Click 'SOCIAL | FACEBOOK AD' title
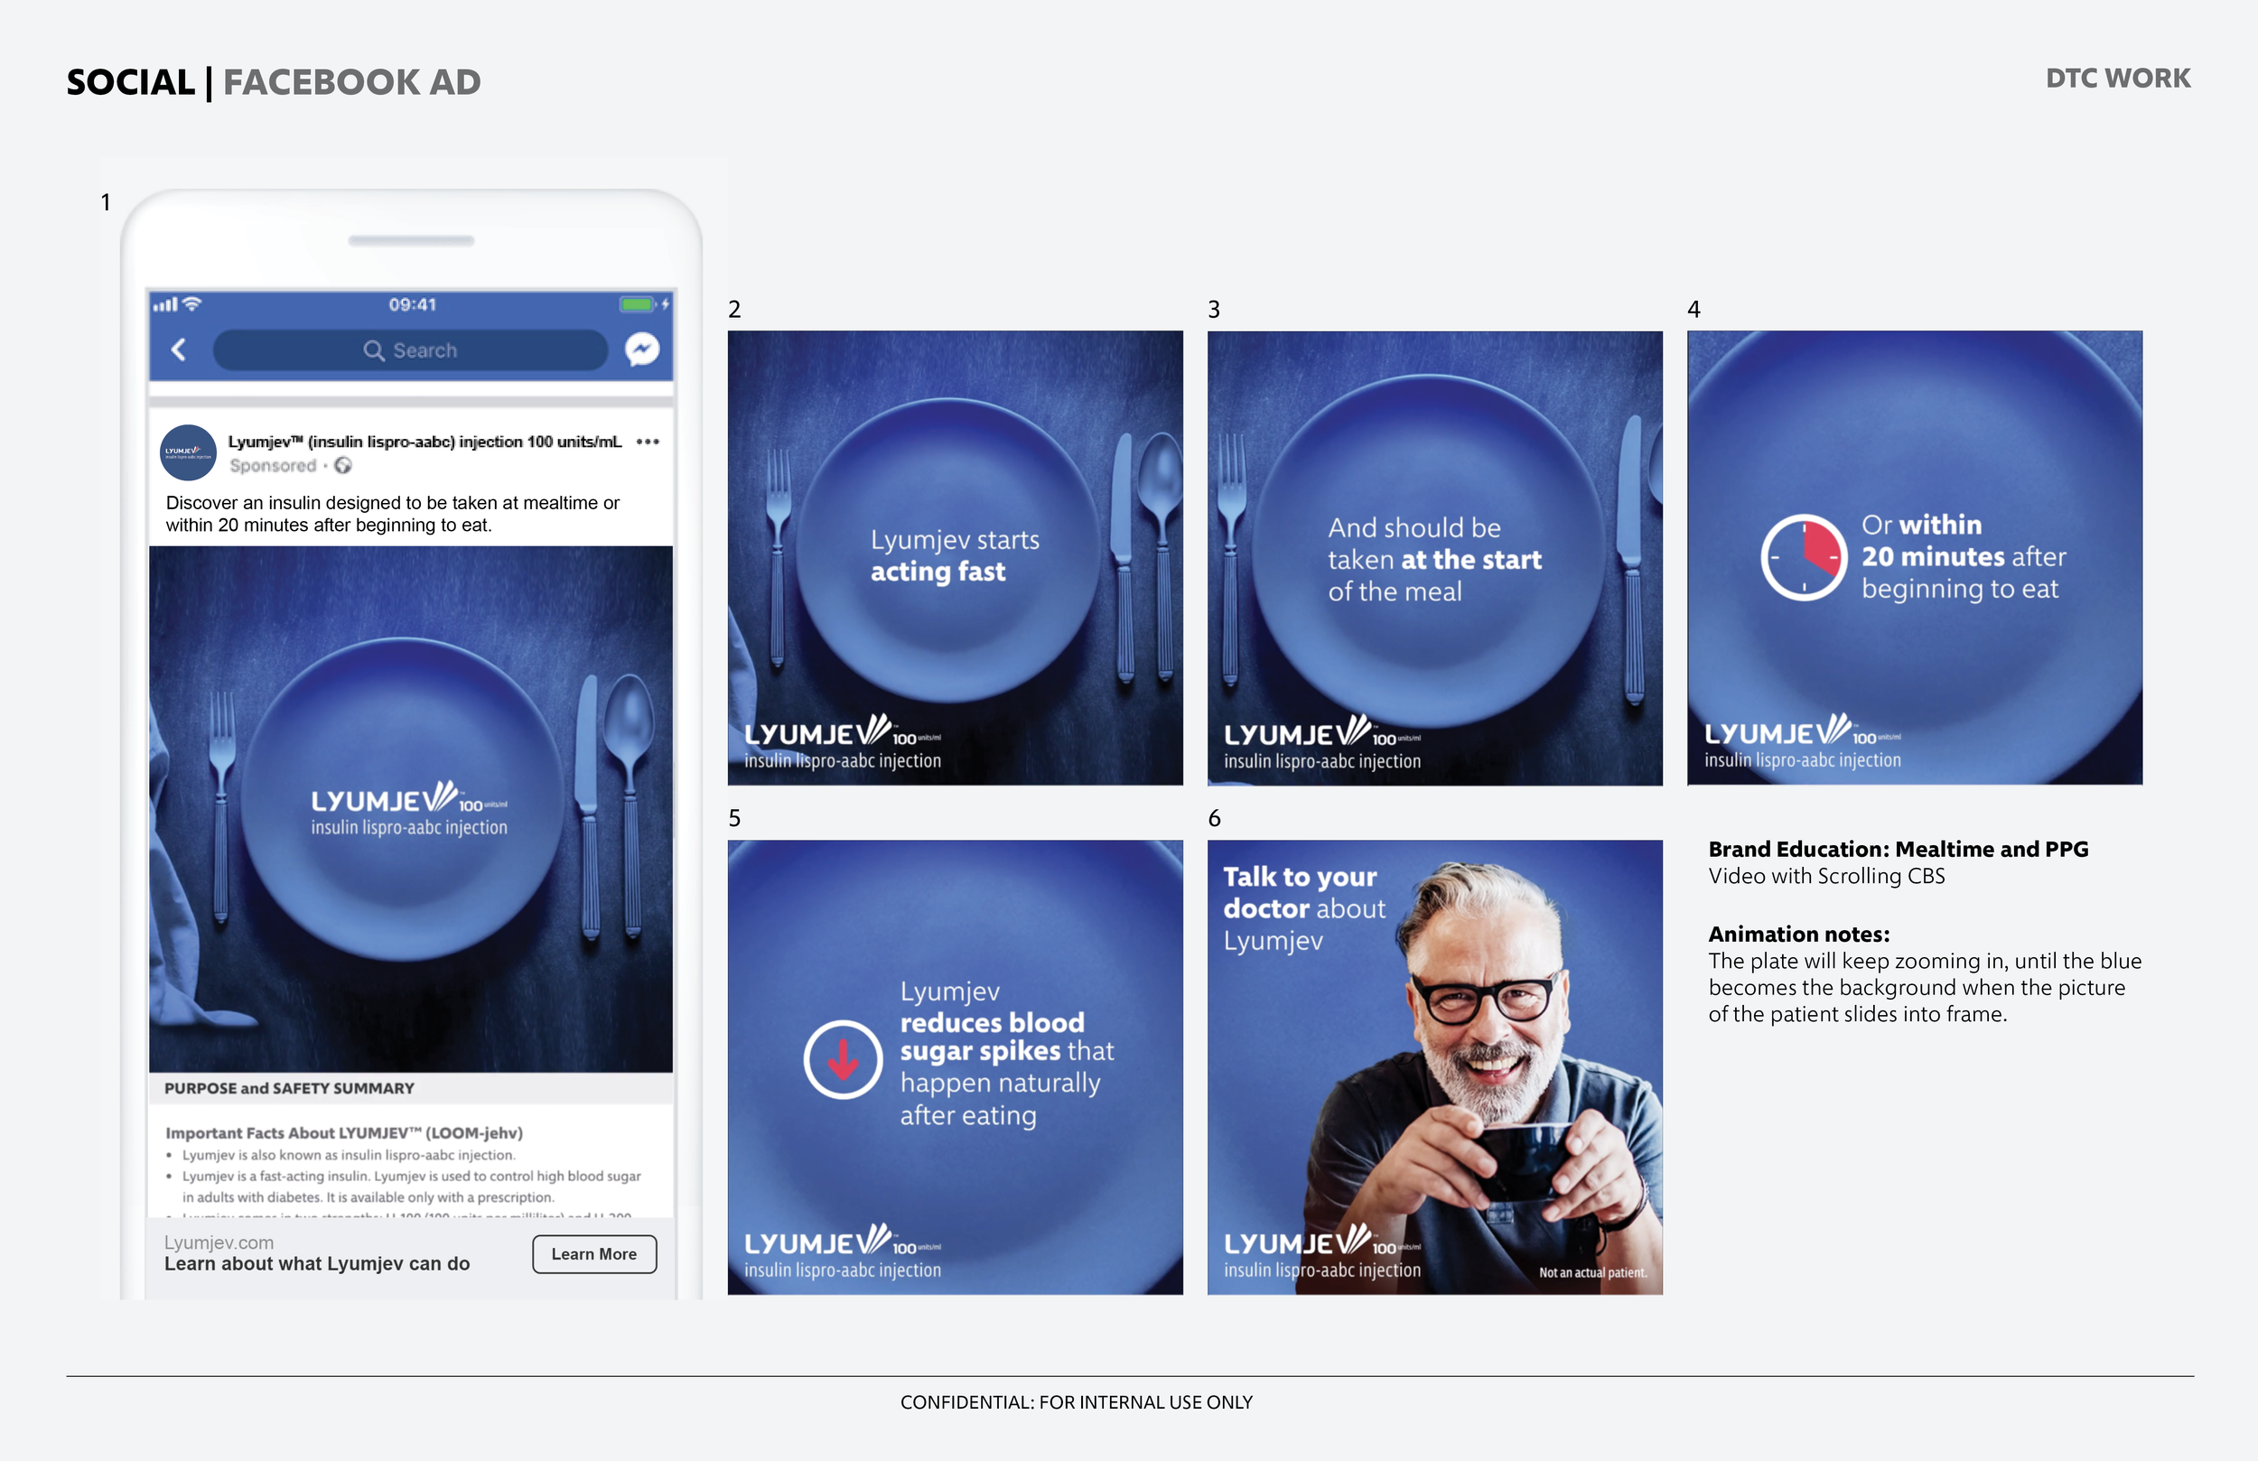The image size is (2258, 1461). click(274, 81)
